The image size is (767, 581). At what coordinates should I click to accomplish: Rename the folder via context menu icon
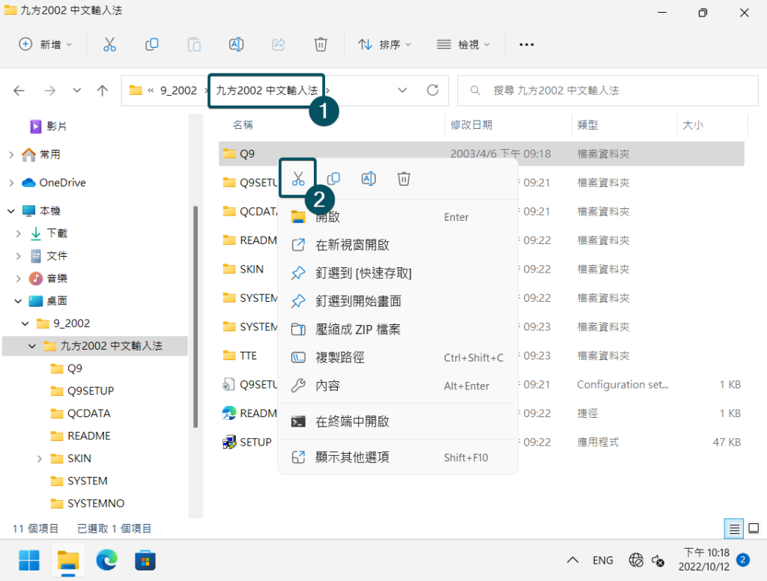(369, 178)
